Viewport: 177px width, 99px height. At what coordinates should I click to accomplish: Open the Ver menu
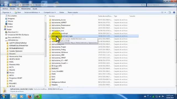(x=18, y=9)
